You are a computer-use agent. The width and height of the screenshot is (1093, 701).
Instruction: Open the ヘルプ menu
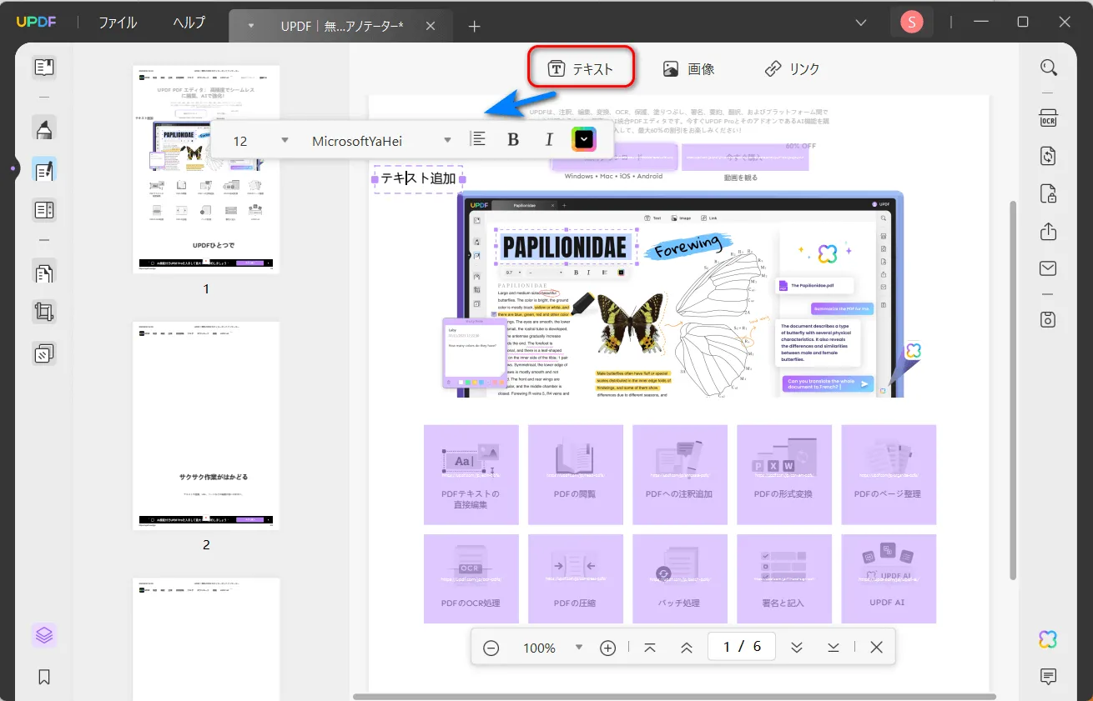click(x=189, y=23)
